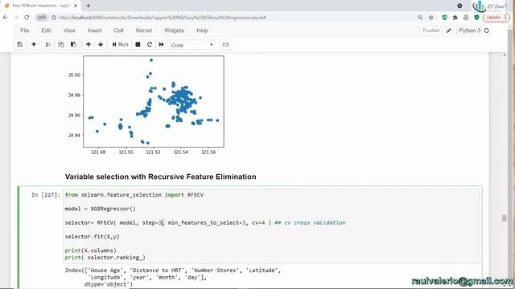Paste cells below icon
The width and height of the screenshot is (515, 289).
pyautogui.click(x=73, y=45)
